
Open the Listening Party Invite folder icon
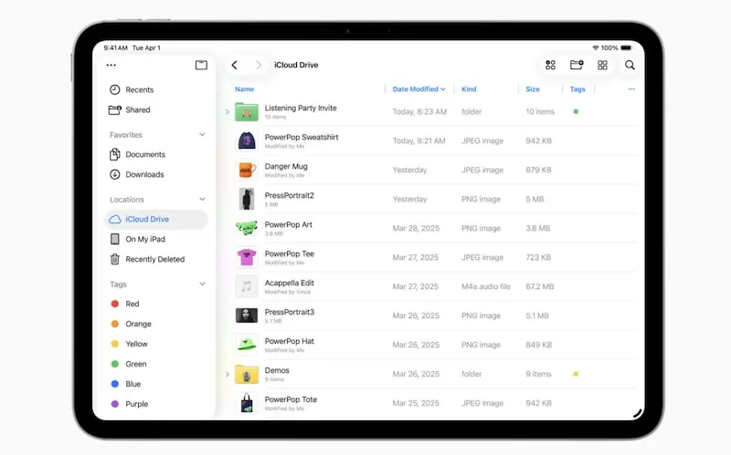click(x=247, y=111)
